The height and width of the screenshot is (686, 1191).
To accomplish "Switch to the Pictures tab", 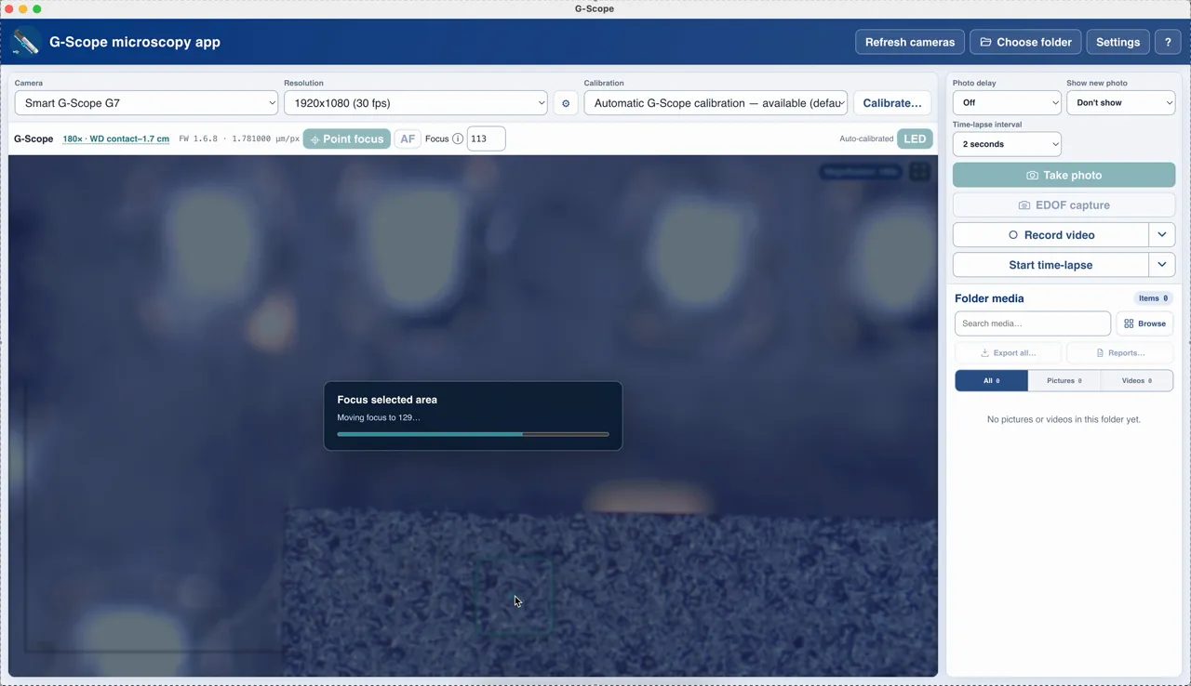I will (1064, 380).
